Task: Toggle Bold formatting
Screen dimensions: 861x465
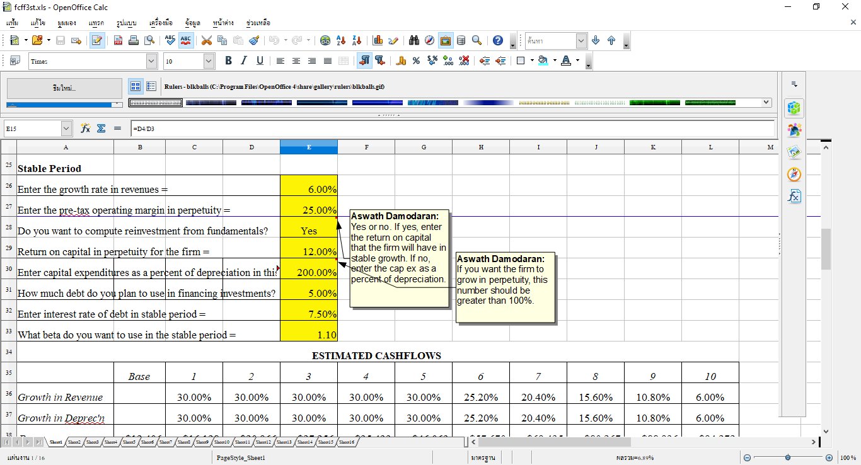Action: [x=228, y=60]
